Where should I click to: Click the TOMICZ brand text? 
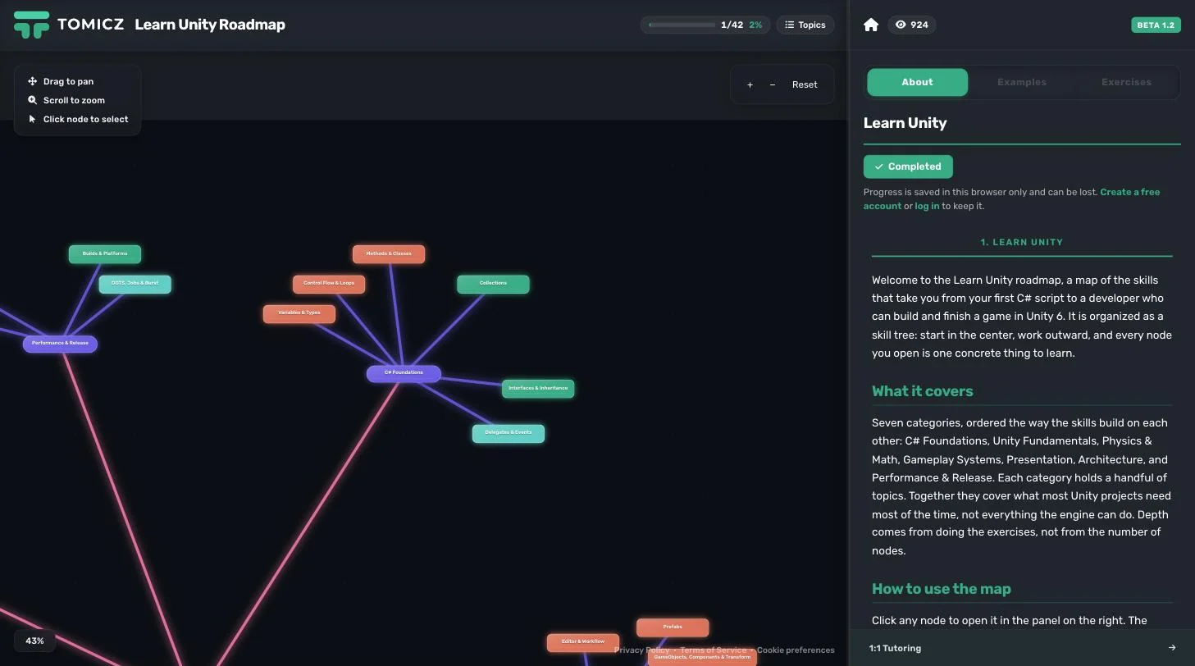91,25
